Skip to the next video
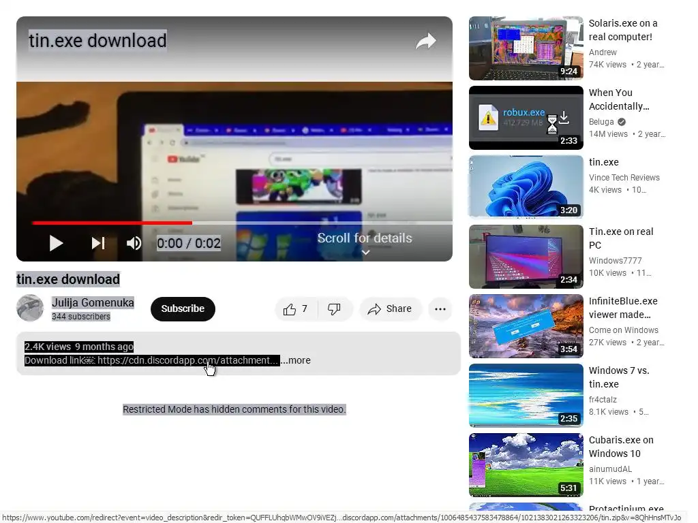Screen dimensions: 698x523 click(x=98, y=243)
